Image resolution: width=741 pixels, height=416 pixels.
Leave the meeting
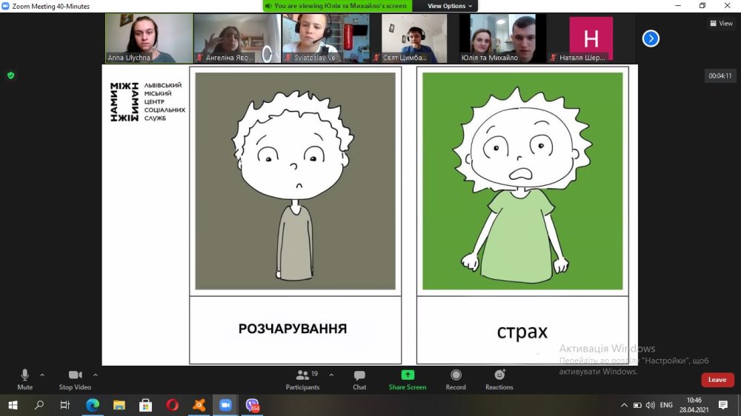click(717, 380)
